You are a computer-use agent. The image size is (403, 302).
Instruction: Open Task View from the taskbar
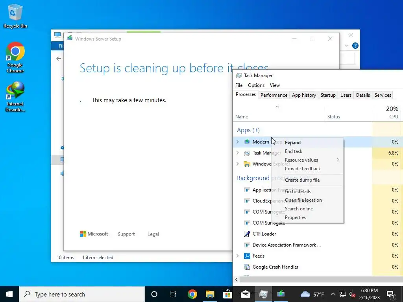173,294
